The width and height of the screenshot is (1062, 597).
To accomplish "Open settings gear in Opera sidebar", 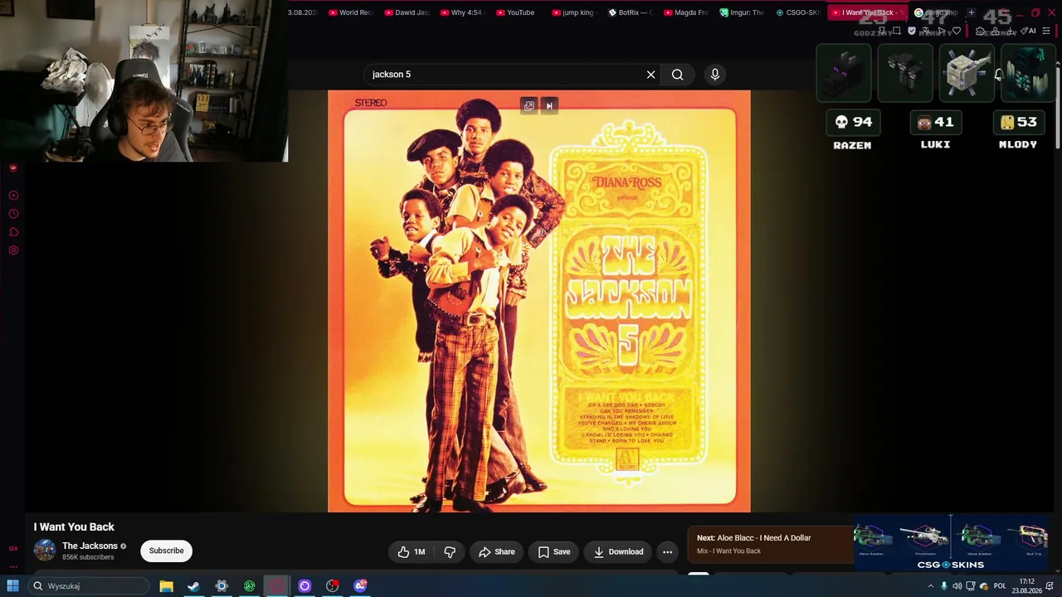I will 13,250.
